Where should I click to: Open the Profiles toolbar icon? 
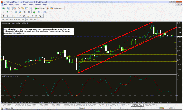(8, 8)
